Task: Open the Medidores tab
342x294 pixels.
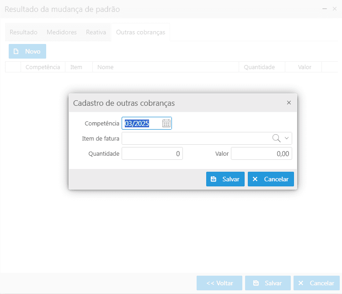Action: point(62,33)
